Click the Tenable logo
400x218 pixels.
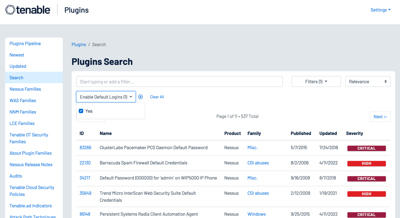pos(28,10)
